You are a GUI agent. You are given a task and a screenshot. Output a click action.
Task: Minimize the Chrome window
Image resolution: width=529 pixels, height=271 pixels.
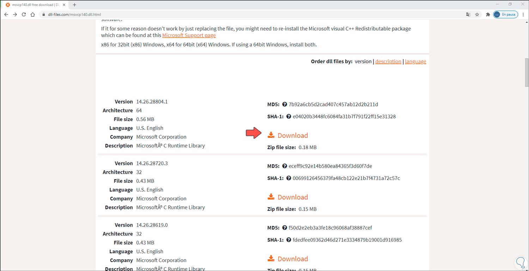pos(498,4)
